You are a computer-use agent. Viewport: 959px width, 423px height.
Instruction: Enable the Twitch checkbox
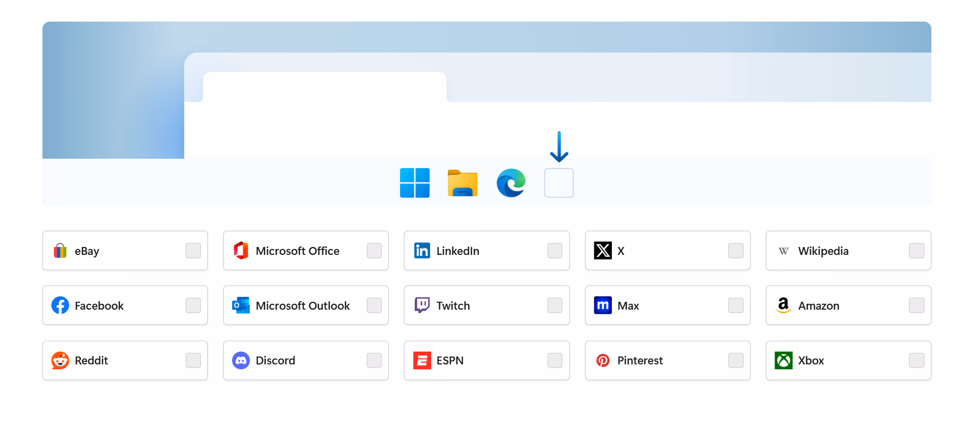coord(555,305)
